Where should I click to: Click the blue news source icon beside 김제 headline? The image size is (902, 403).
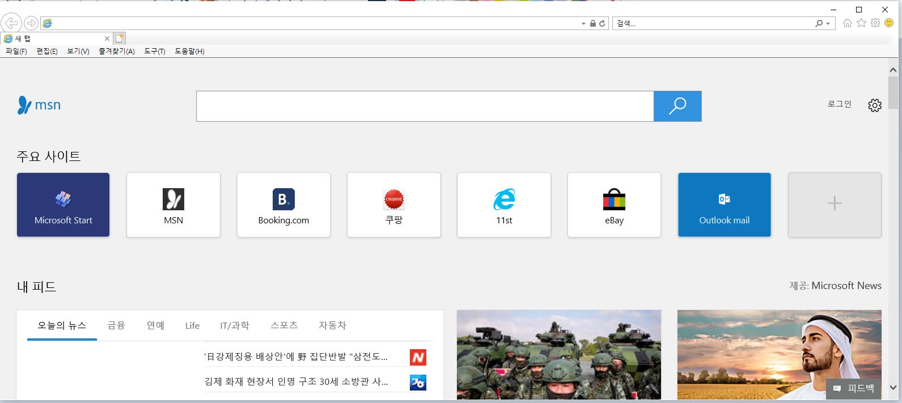pos(418,383)
